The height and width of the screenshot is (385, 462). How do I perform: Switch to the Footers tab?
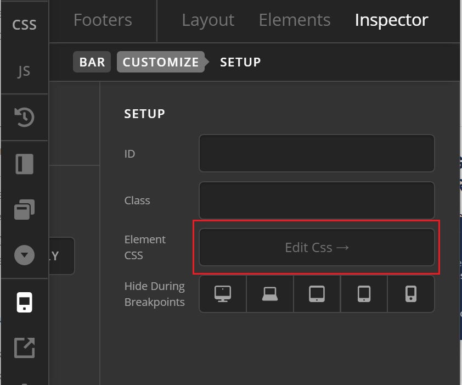click(103, 20)
